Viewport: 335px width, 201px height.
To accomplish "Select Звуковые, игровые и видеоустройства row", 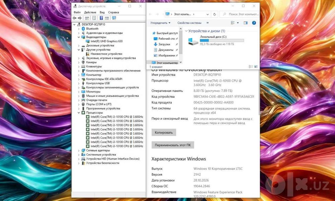I will pos(111,58).
